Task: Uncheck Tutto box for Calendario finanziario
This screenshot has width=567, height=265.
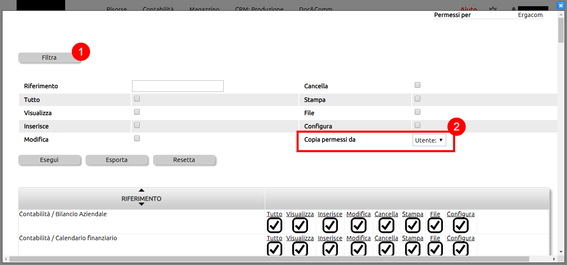Action: (274, 249)
